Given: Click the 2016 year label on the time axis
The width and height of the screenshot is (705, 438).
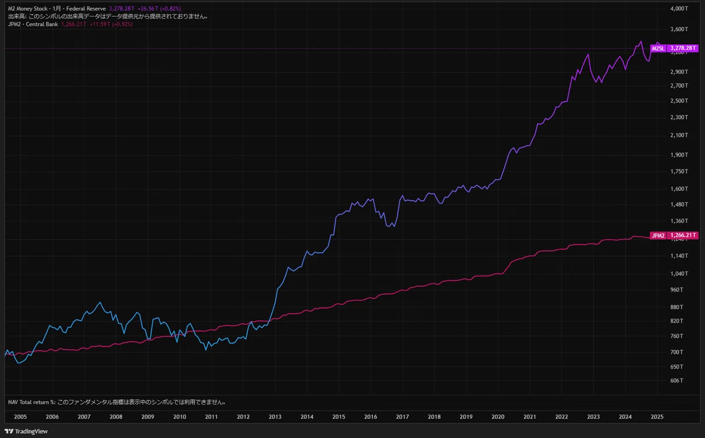Looking at the screenshot, I should pyautogui.click(x=370, y=416).
